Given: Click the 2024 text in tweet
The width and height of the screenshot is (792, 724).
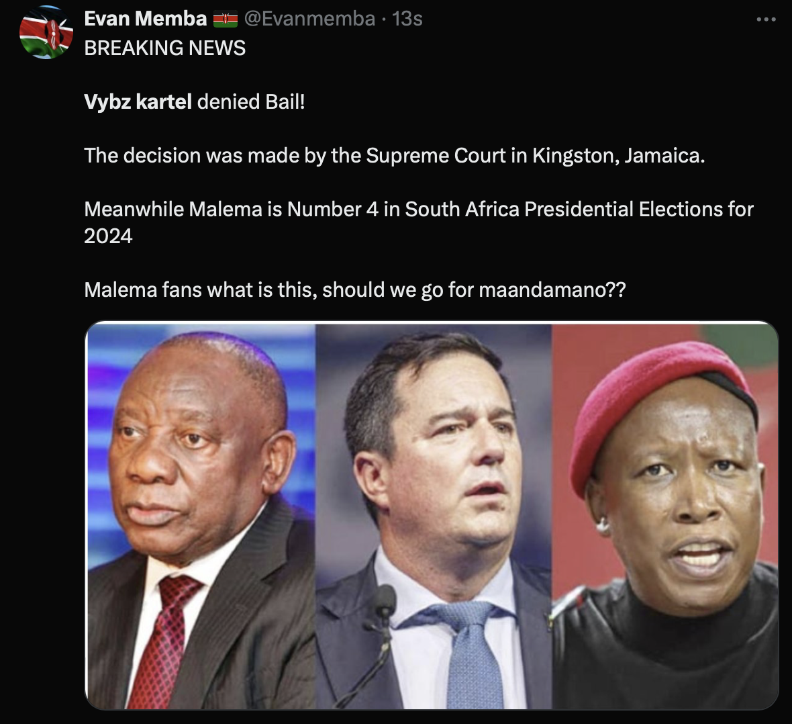Looking at the screenshot, I should [108, 236].
